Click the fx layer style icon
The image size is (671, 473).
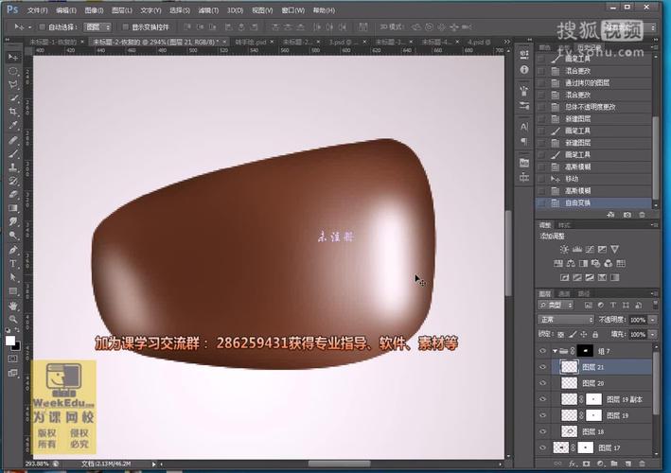572,464
